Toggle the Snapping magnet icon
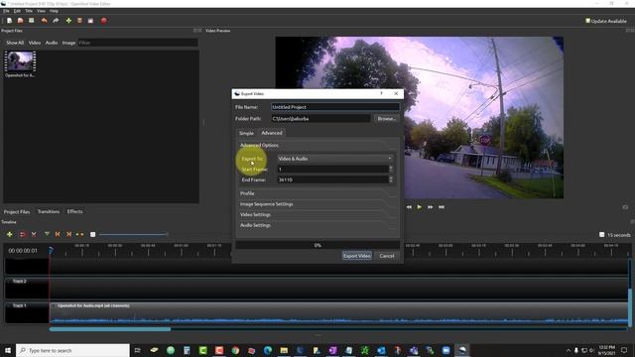This screenshot has width=635, height=357. [x=22, y=234]
